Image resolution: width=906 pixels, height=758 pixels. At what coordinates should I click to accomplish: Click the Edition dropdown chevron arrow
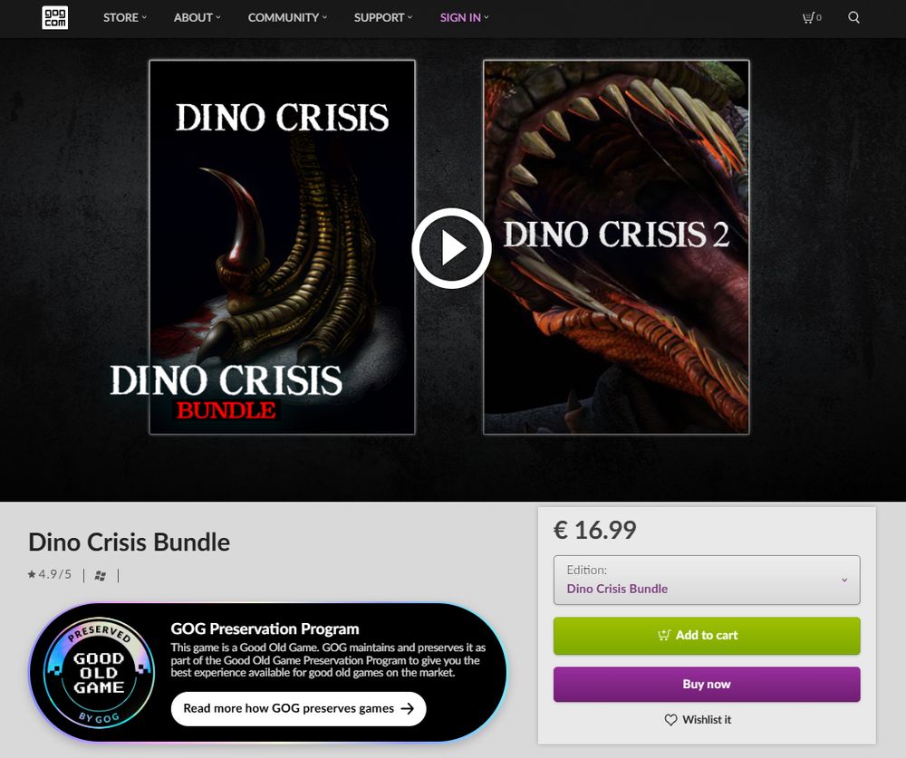(844, 580)
